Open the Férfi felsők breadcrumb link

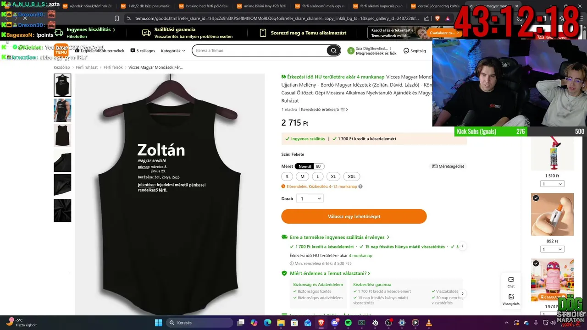[113, 67]
